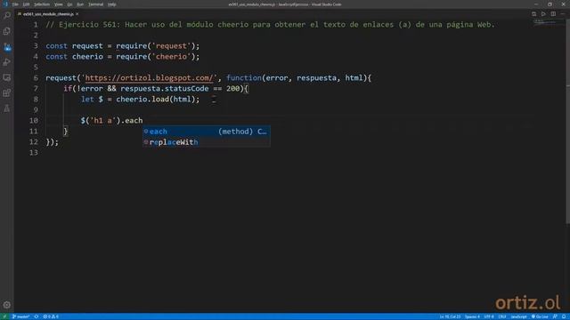Click the word 'cheerio' variable on line 4

point(87,57)
